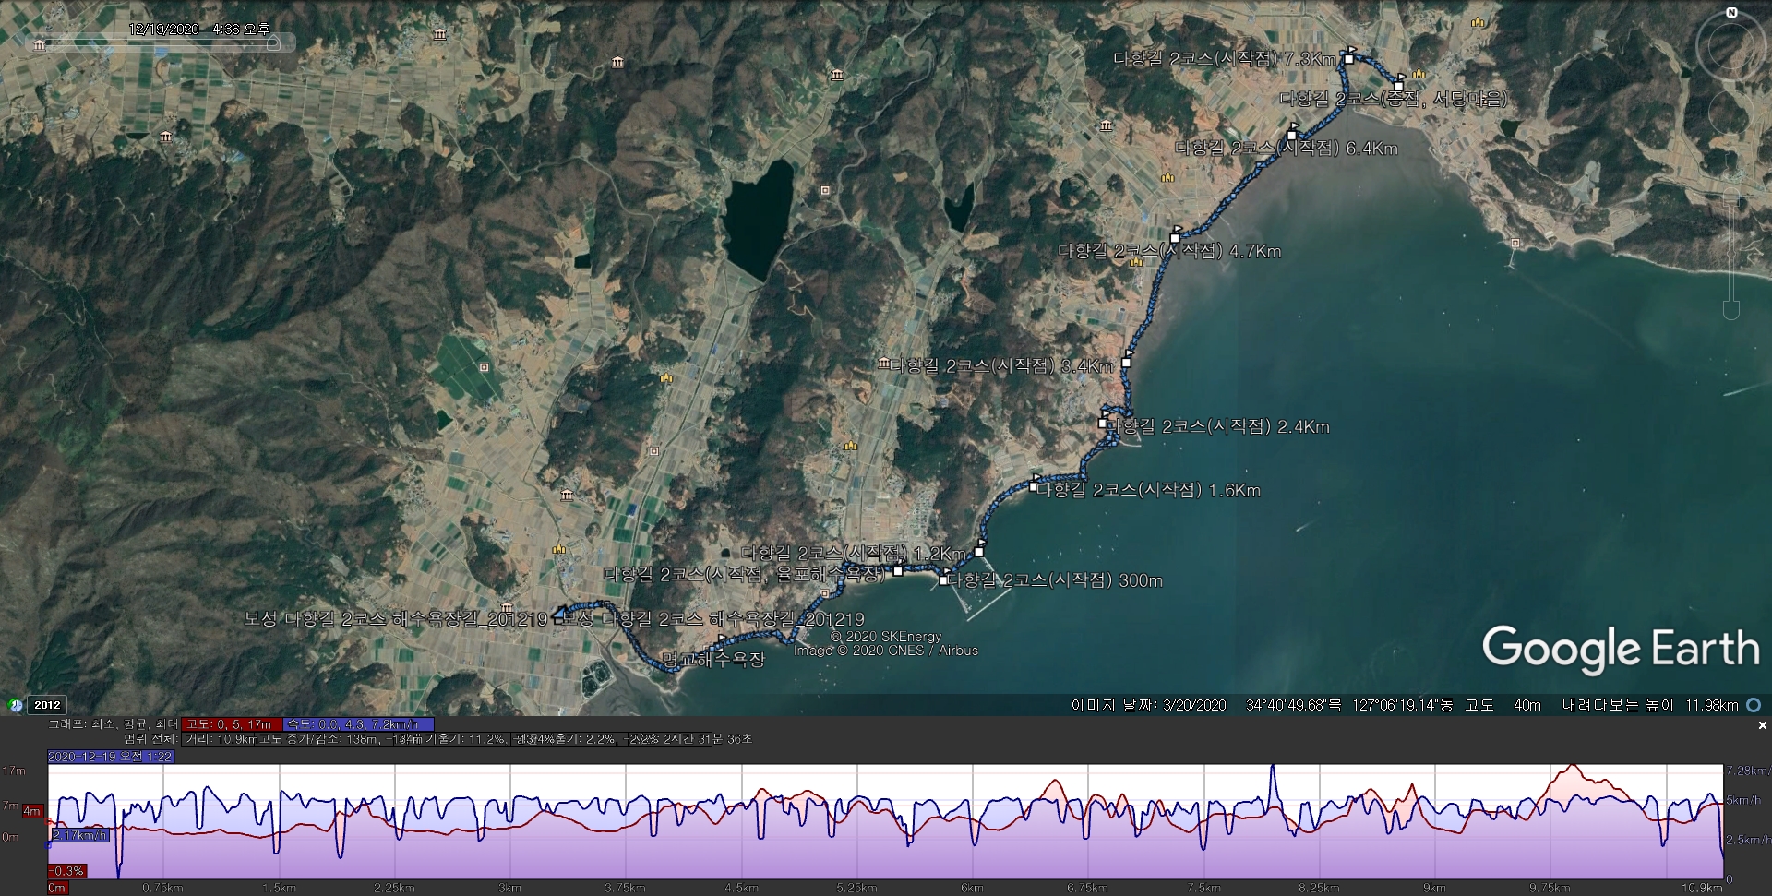The image size is (1772, 896).
Task: Click the longitude 127°06'19.14"동 readout
Action: tap(1403, 705)
